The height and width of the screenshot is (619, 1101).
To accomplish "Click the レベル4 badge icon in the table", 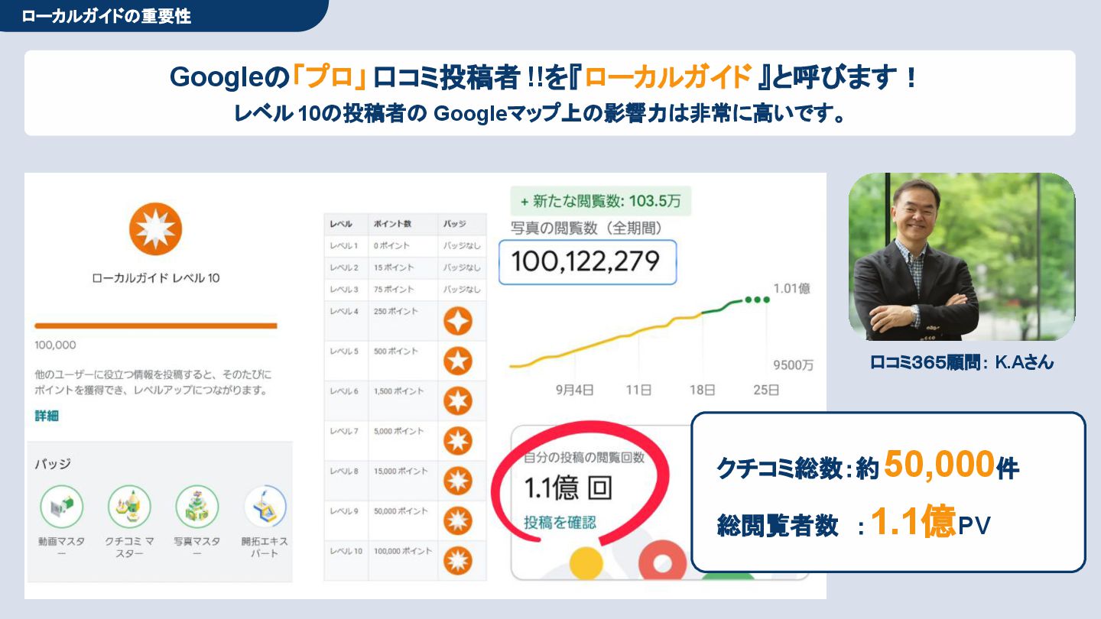I will (457, 322).
